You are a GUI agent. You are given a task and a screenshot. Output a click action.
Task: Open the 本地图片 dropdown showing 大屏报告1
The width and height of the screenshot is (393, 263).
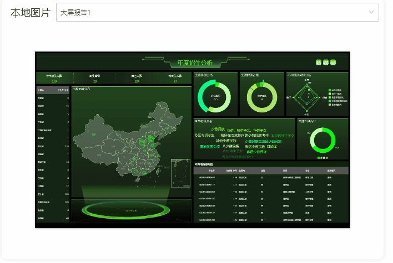click(x=217, y=12)
